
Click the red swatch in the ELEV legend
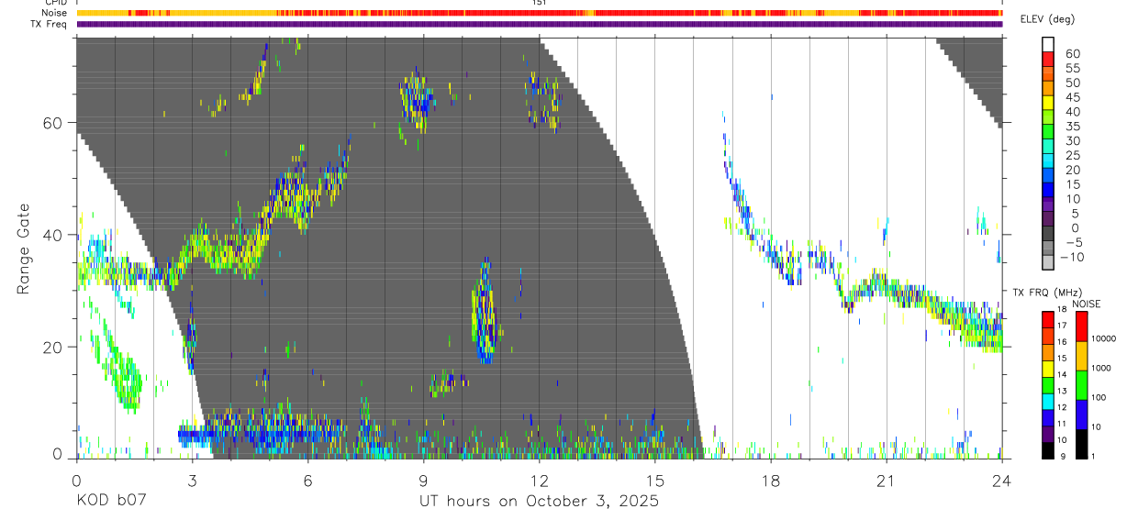point(1048,61)
